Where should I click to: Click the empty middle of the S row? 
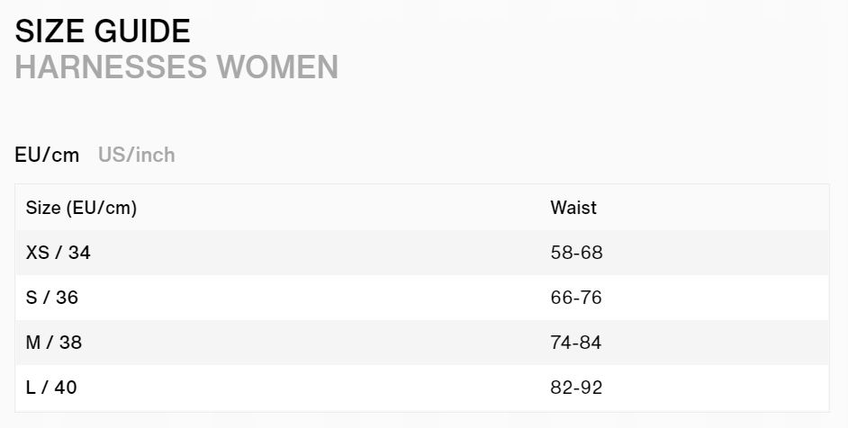click(x=315, y=298)
